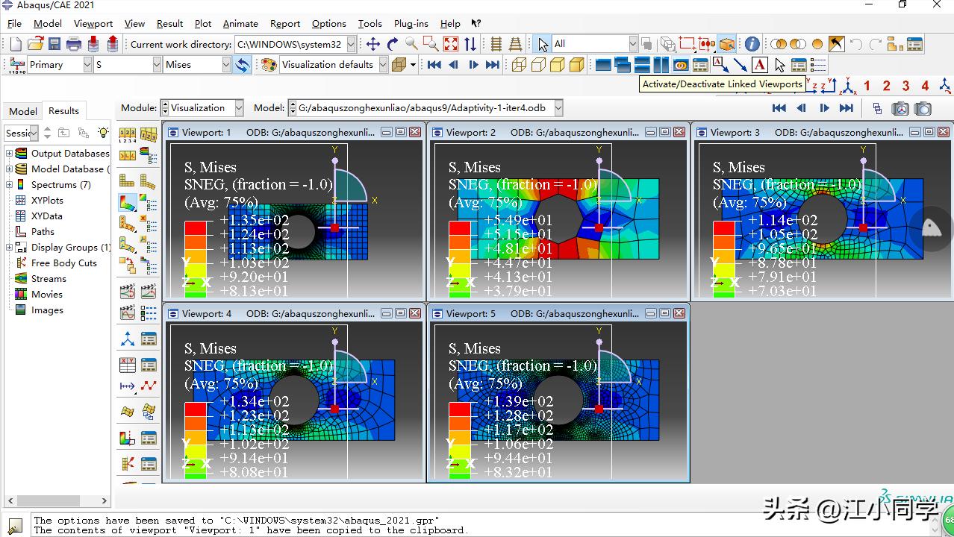Select the Pan View tool

pyautogui.click(x=373, y=44)
